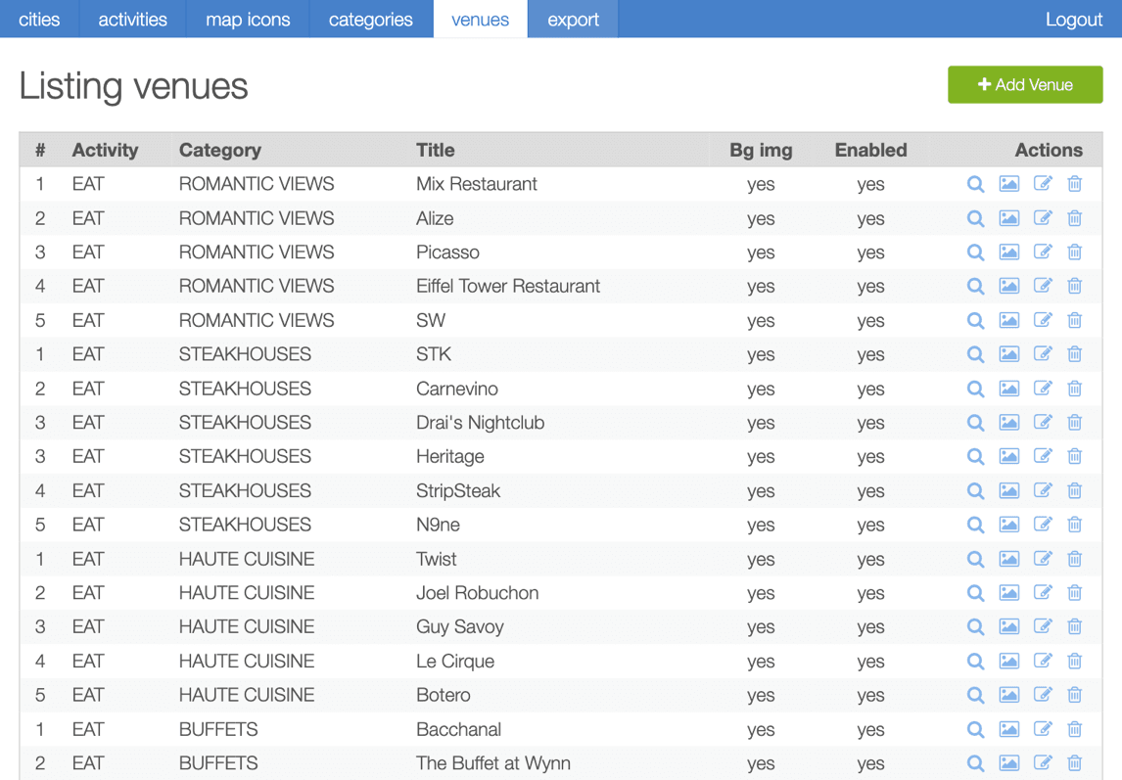The width and height of the screenshot is (1122, 780).
Task: Delete The Buffet at Wynn
Action: pyautogui.click(x=1075, y=763)
